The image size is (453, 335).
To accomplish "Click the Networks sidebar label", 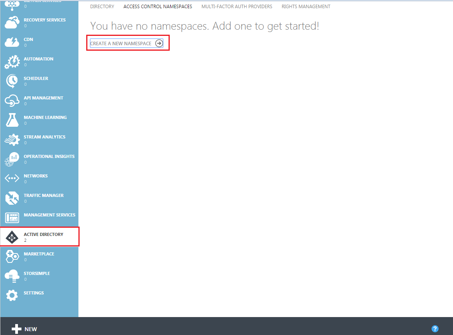I will tap(36, 176).
